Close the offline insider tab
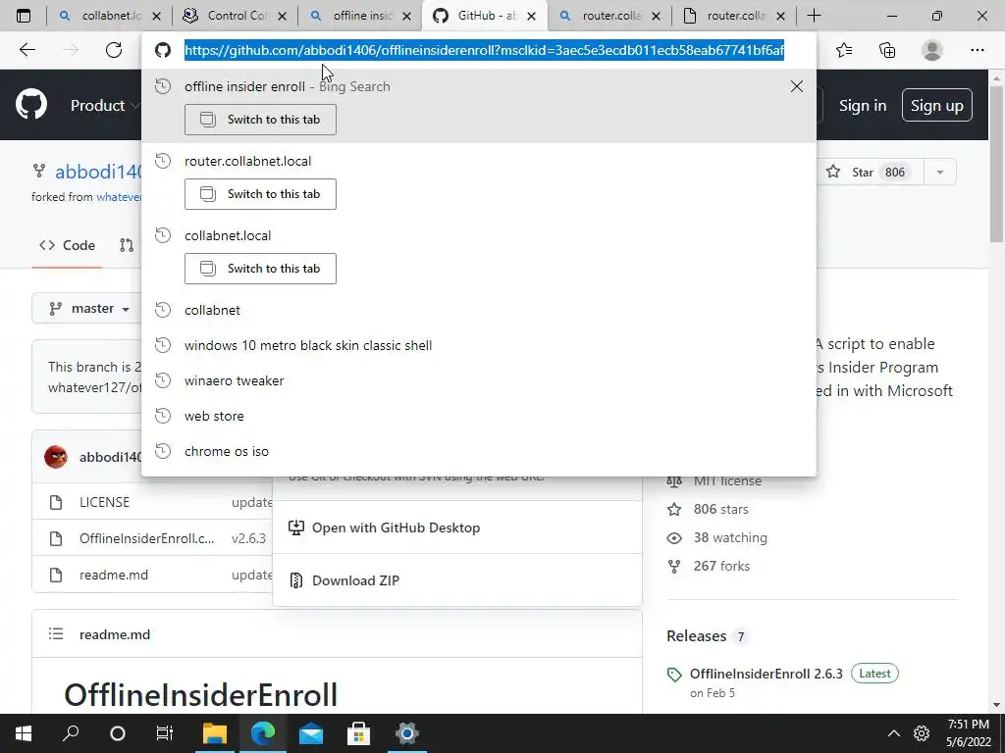Image resolution: width=1005 pixels, height=753 pixels. coord(406,16)
